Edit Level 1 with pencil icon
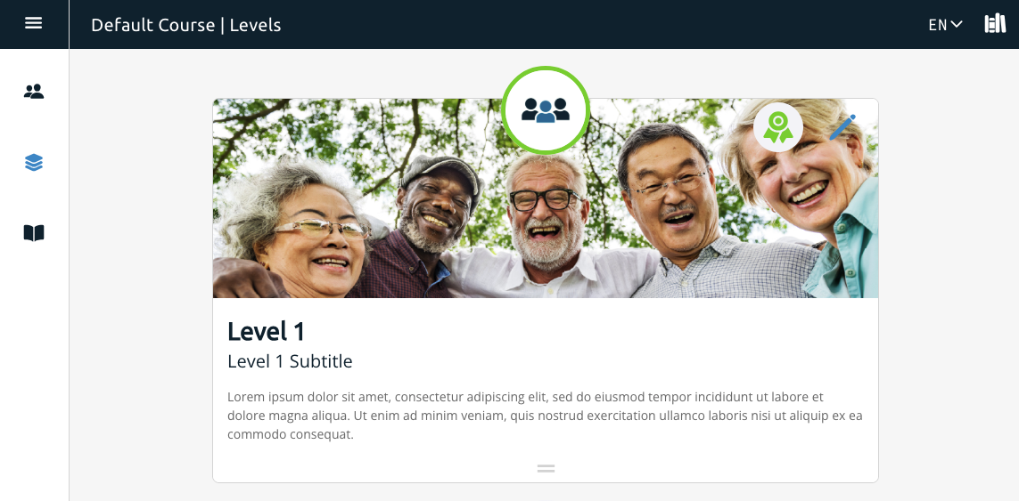This screenshot has height=501, width=1019. (842, 127)
